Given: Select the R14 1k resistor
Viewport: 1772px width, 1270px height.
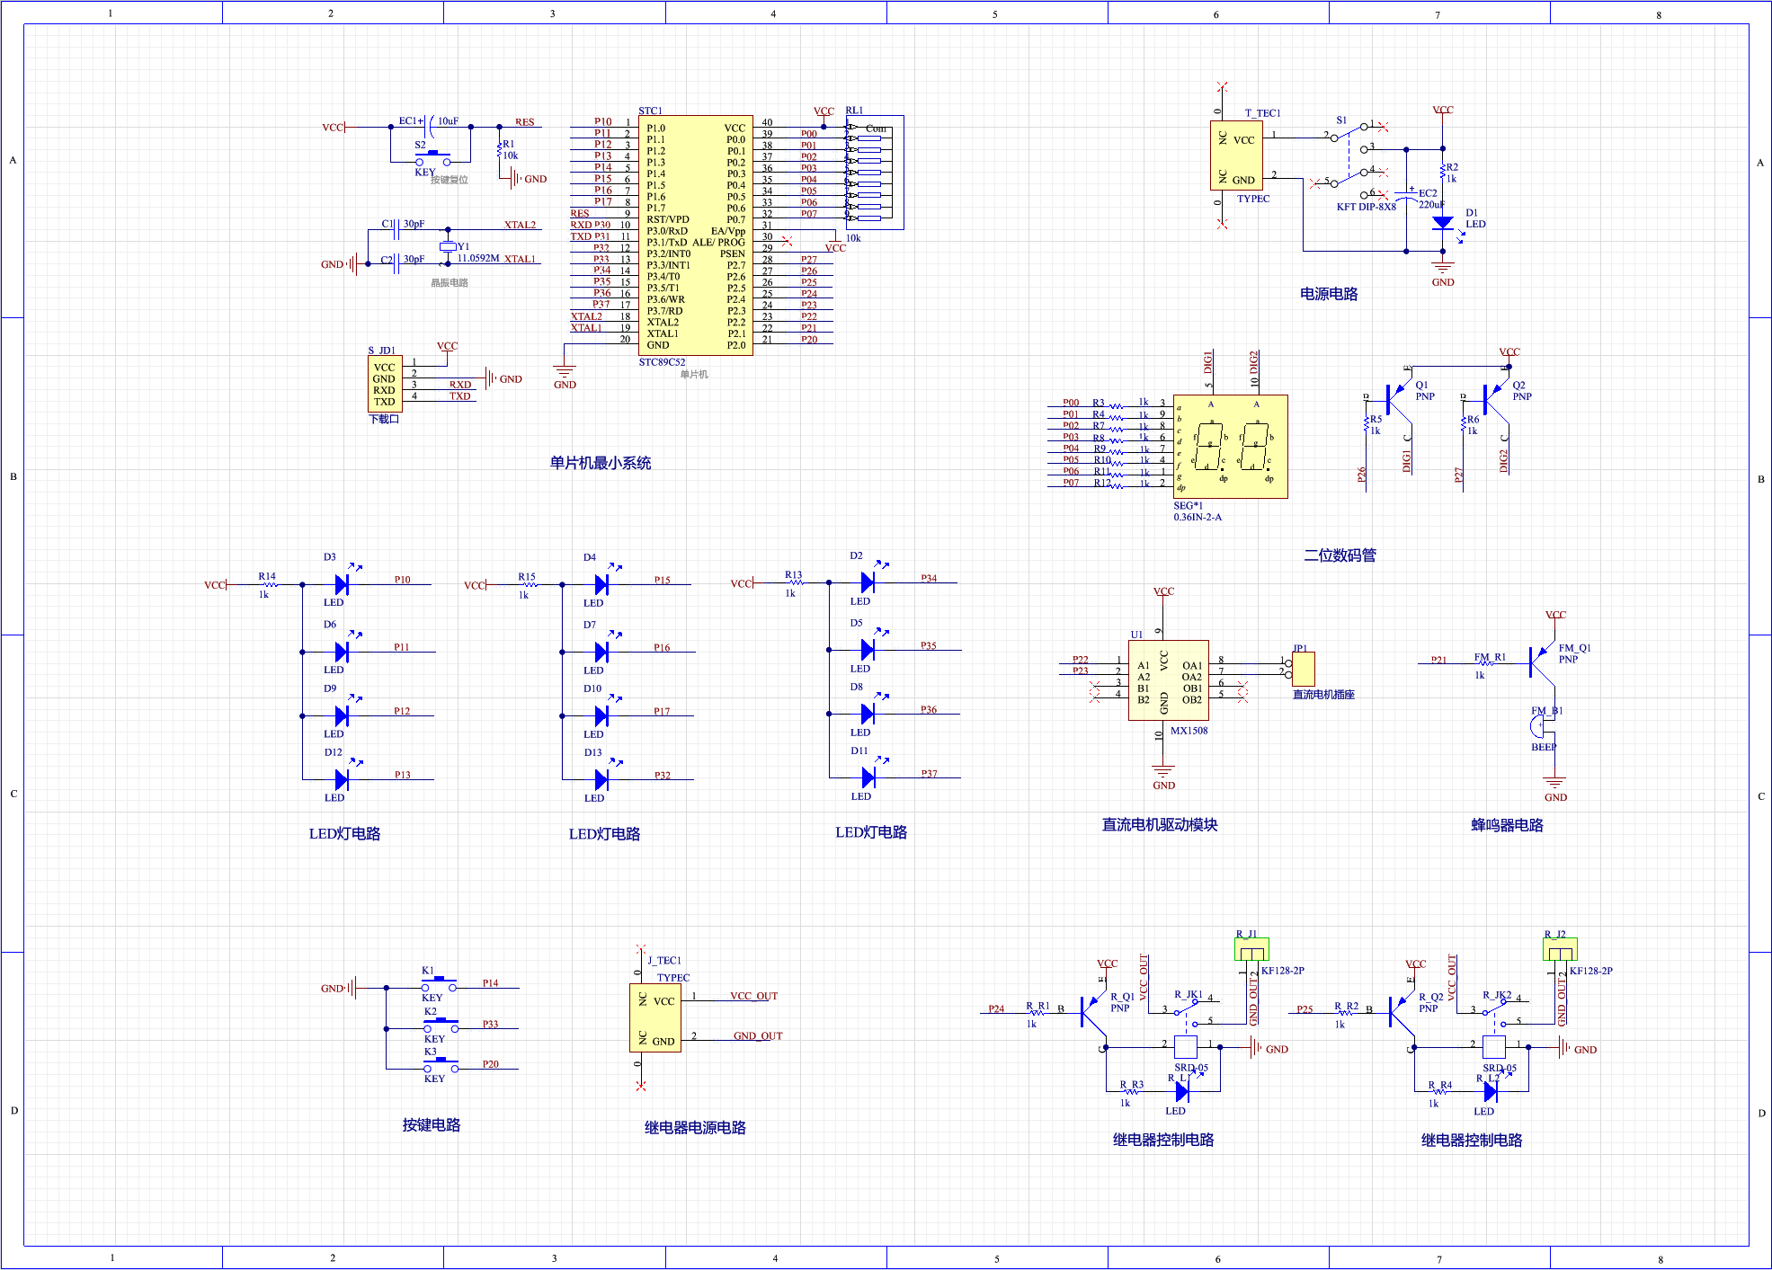Looking at the screenshot, I should [x=268, y=585].
